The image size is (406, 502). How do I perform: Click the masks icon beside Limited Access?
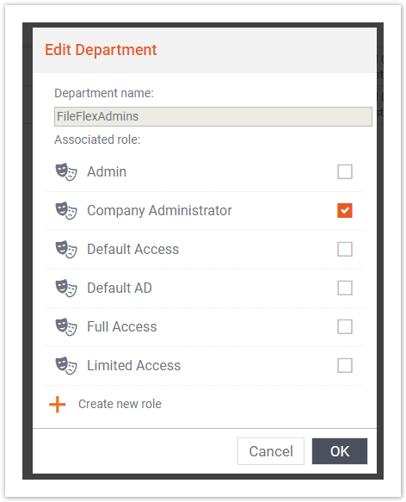coord(66,366)
